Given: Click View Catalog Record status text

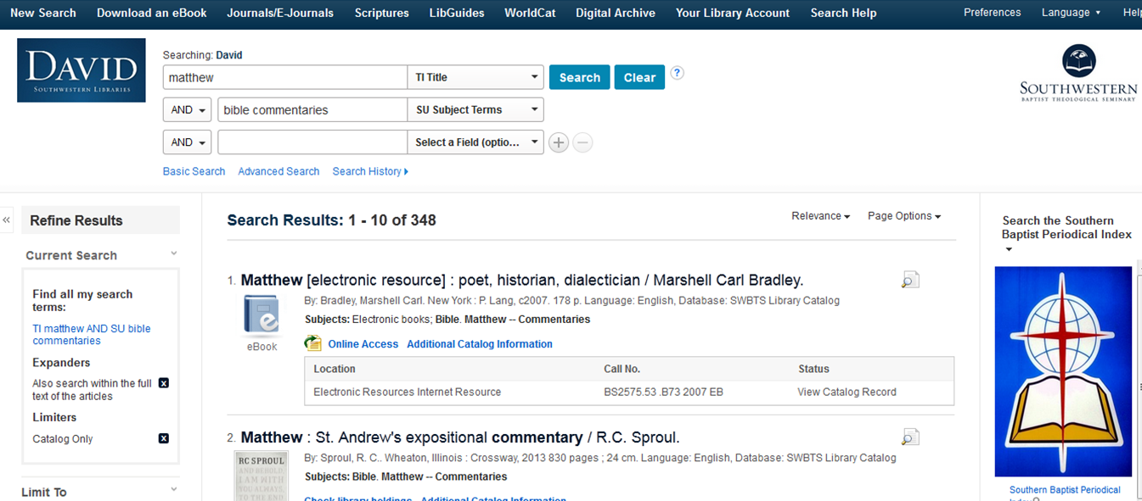Looking at the screenshot, I should point(847,392).
